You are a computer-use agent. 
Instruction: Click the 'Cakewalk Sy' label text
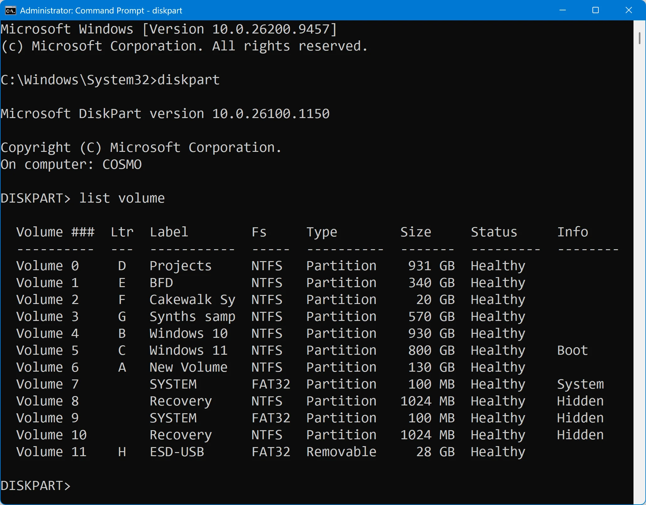[x=192, y=300]
